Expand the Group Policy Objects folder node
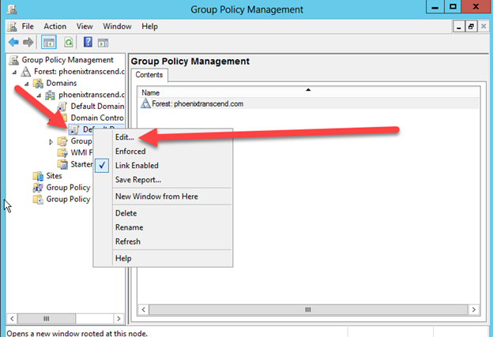This screenshot has height=337, width=493. tap(51, 141)
